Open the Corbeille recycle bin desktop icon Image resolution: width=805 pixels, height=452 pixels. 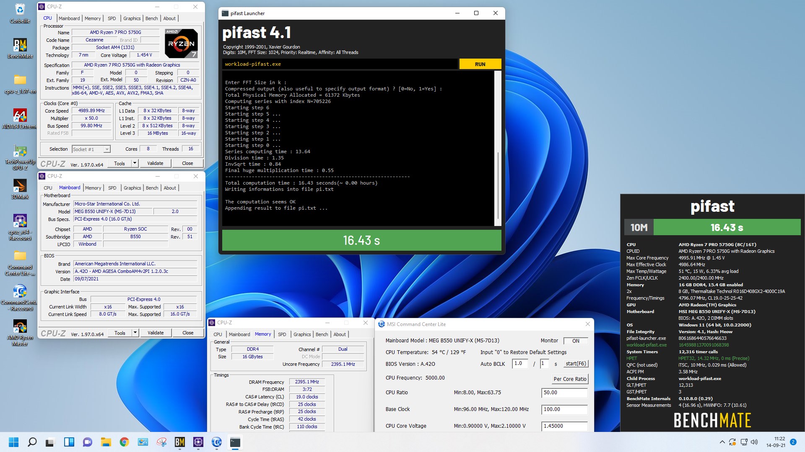click(x=20, y=13)
